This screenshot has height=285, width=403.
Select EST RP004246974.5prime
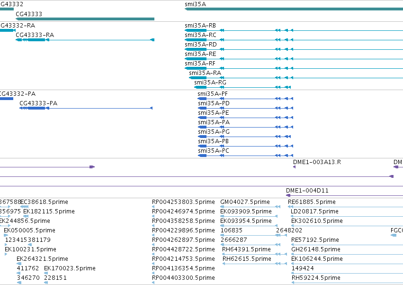click(x=183, y=211)
